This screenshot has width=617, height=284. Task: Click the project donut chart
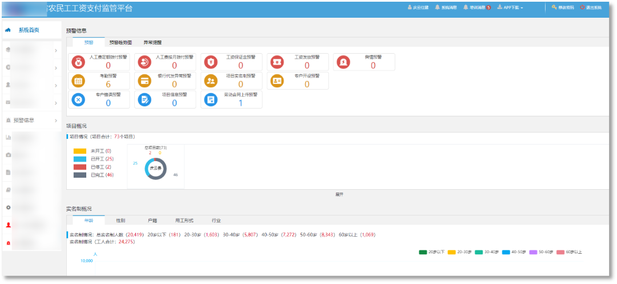click(155, 169)
